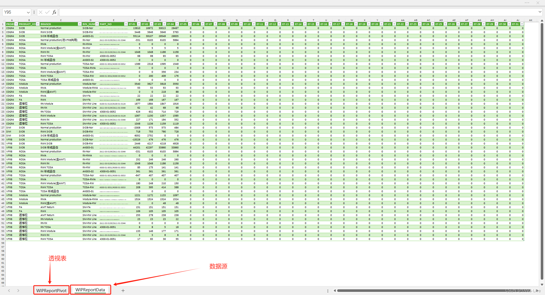Click the 'AMT Return' cell in row 47
545x295 pixels.
coord(61,207)
